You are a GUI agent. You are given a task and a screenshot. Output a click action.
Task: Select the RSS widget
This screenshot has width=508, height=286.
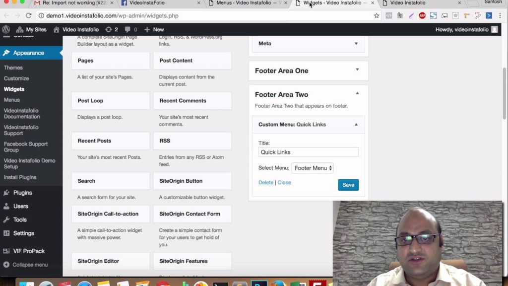tap(192, 141)
